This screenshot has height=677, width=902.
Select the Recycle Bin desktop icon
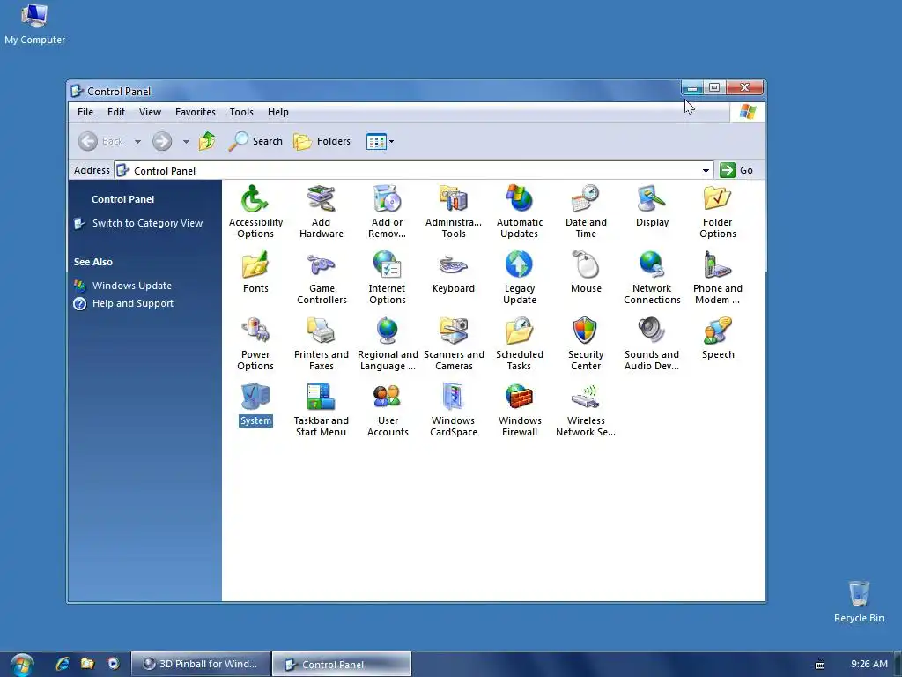coord(859,601)
